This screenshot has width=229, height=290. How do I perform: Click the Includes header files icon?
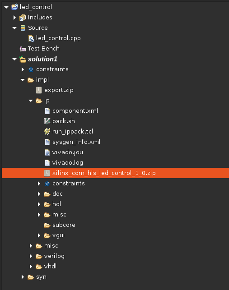23,18
